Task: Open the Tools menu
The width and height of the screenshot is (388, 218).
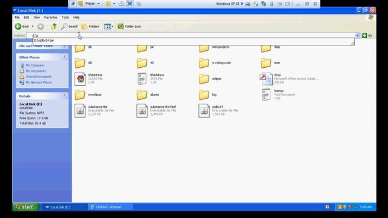Action: tap(65, 18)
